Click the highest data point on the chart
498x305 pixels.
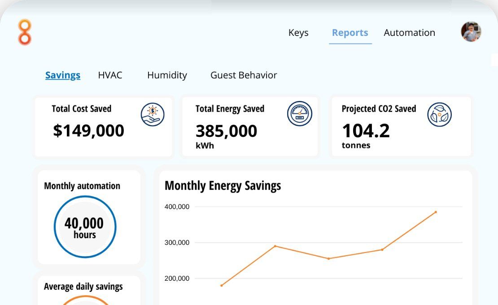pos(436,212)
